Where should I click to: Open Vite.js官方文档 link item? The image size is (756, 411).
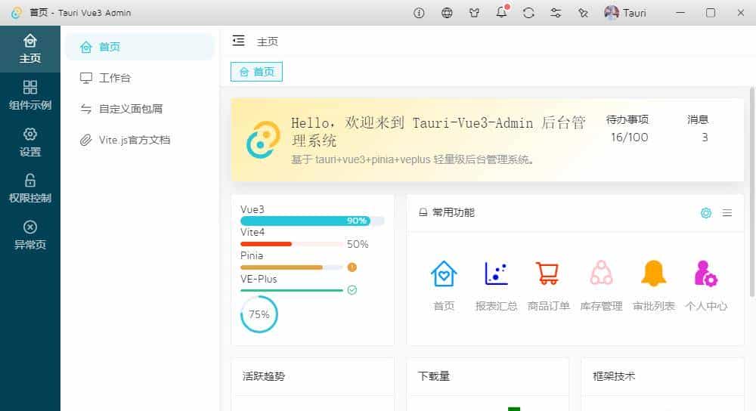[140, 140]
